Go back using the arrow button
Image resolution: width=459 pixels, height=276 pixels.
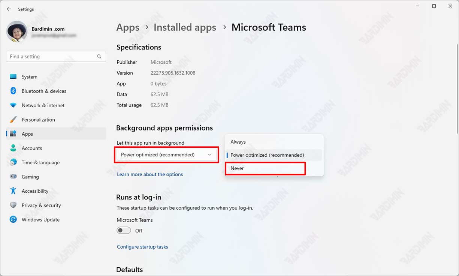pos(9,9)
